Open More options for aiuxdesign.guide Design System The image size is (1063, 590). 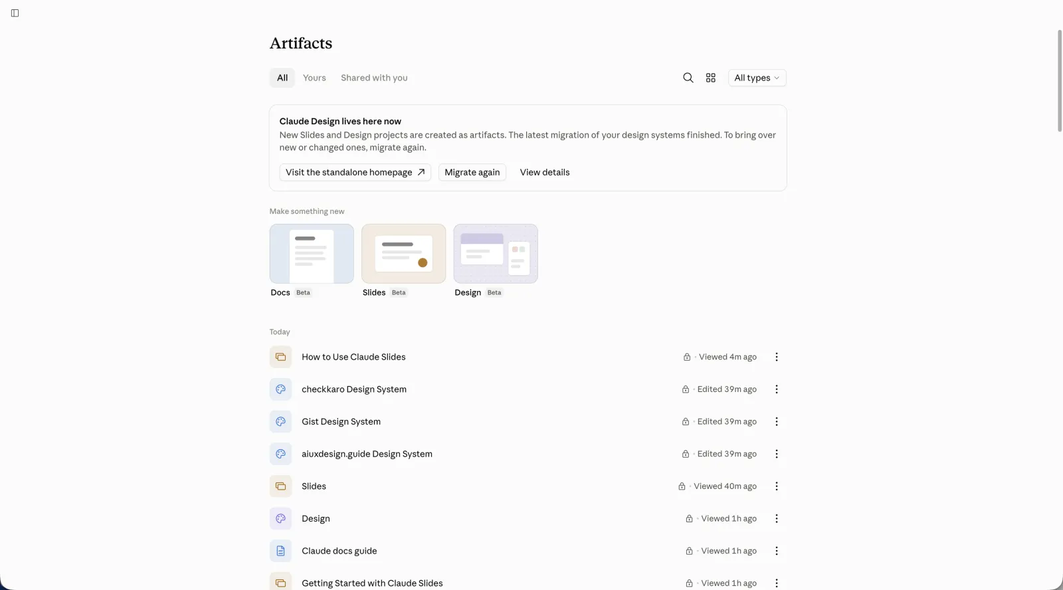pyautogui.click(x=776, y=454)
